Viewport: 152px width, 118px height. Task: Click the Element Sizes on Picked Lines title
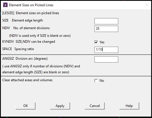point(31,5)
